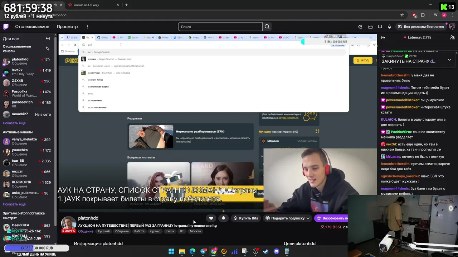Click the Общение category link
The width and height of the screenshot is (458, 257).
point(86,231)
